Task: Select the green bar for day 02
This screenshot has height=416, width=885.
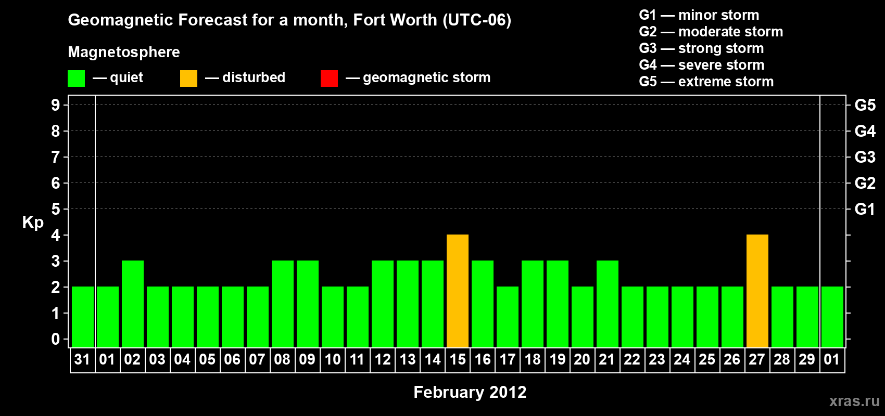Action: point(133,304)
